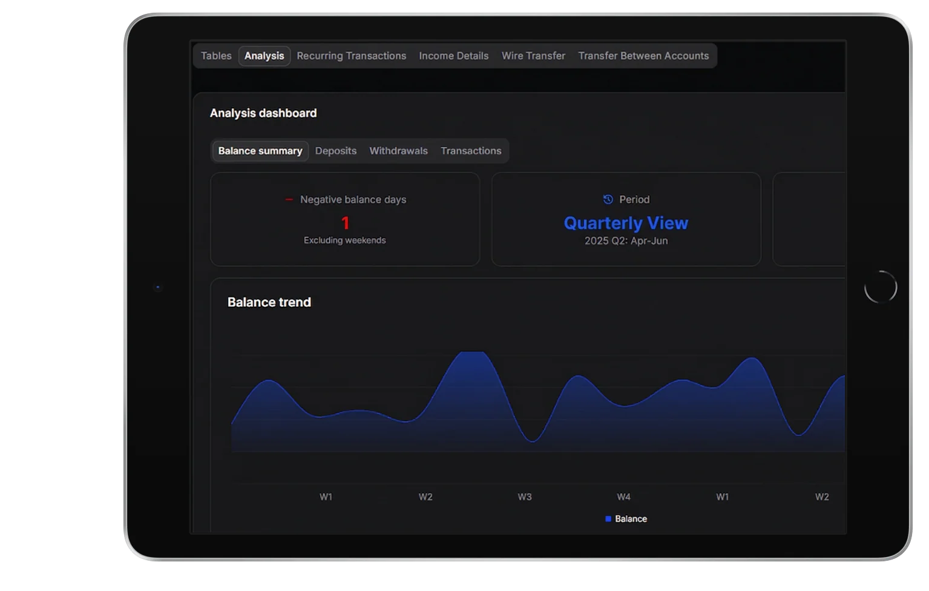Go to the Wire Transfer tab

[533, 56]
